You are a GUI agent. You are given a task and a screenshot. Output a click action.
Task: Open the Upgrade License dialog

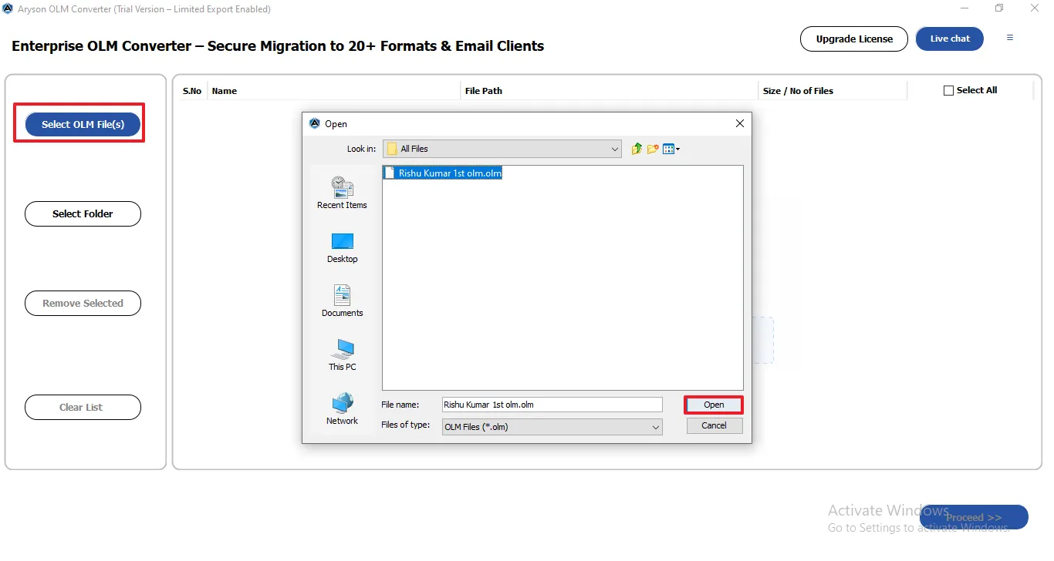854,39
